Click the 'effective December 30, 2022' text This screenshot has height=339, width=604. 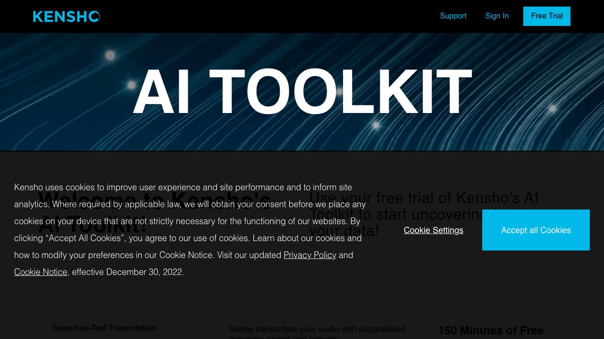click(127, 272)
